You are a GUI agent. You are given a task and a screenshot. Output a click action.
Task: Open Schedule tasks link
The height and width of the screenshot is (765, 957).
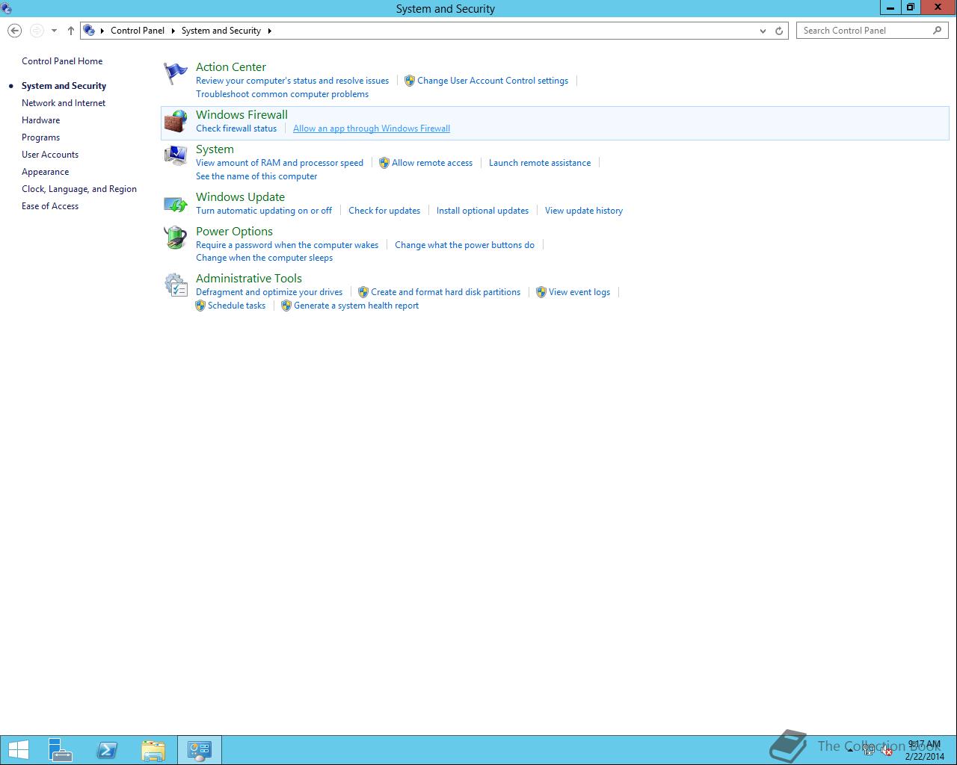236,306
